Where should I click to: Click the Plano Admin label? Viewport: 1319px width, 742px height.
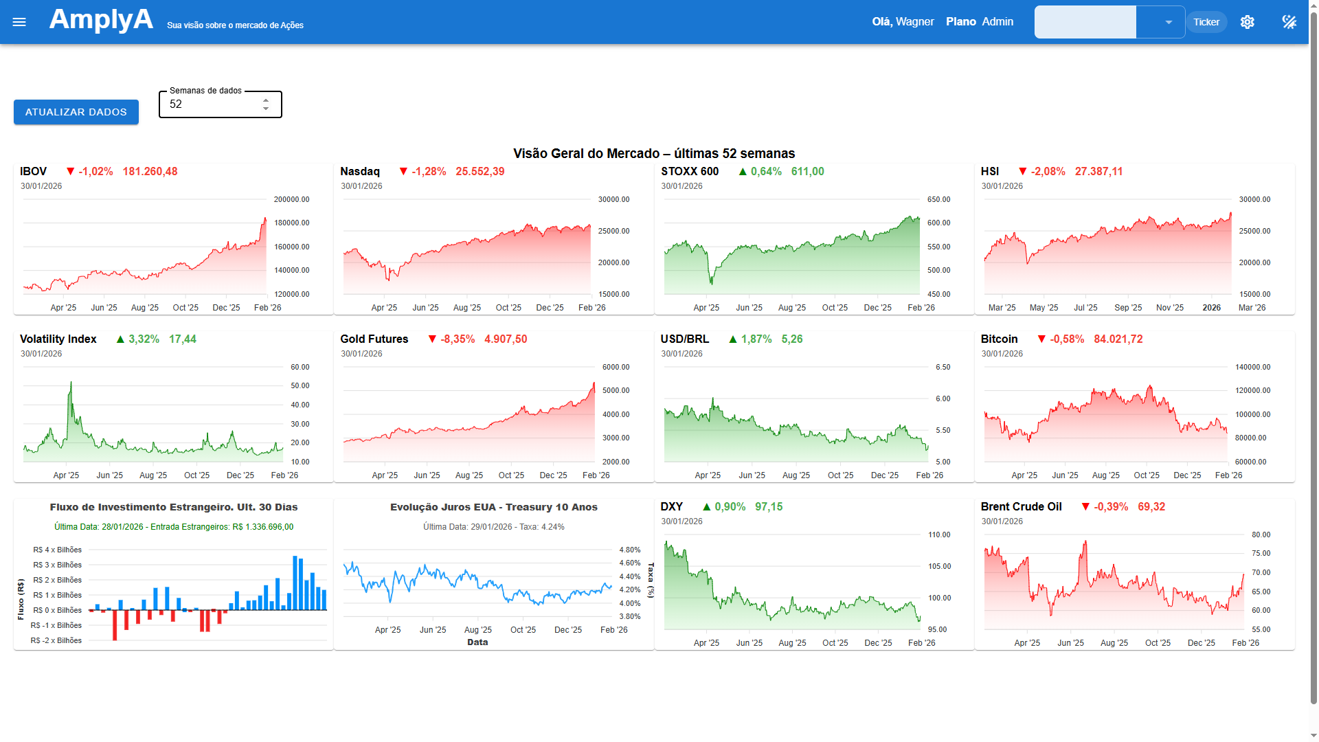[x=980, y=22]
